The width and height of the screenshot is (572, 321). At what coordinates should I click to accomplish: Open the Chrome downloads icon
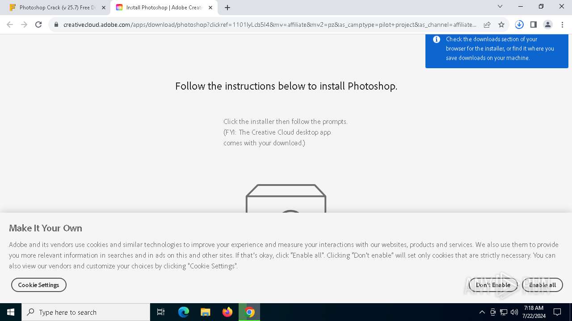[519, 25]
